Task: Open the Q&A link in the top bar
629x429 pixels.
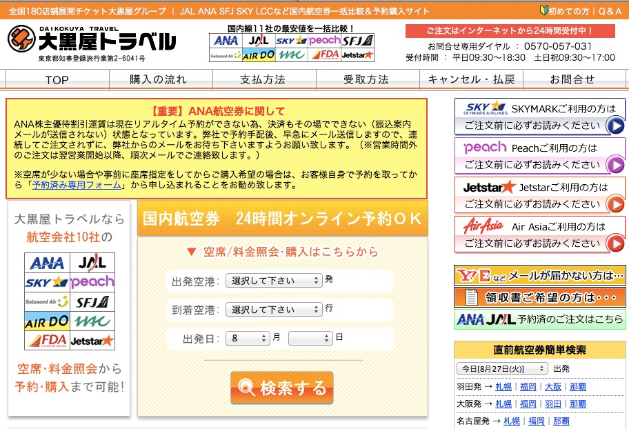Action: coord(610,11)
